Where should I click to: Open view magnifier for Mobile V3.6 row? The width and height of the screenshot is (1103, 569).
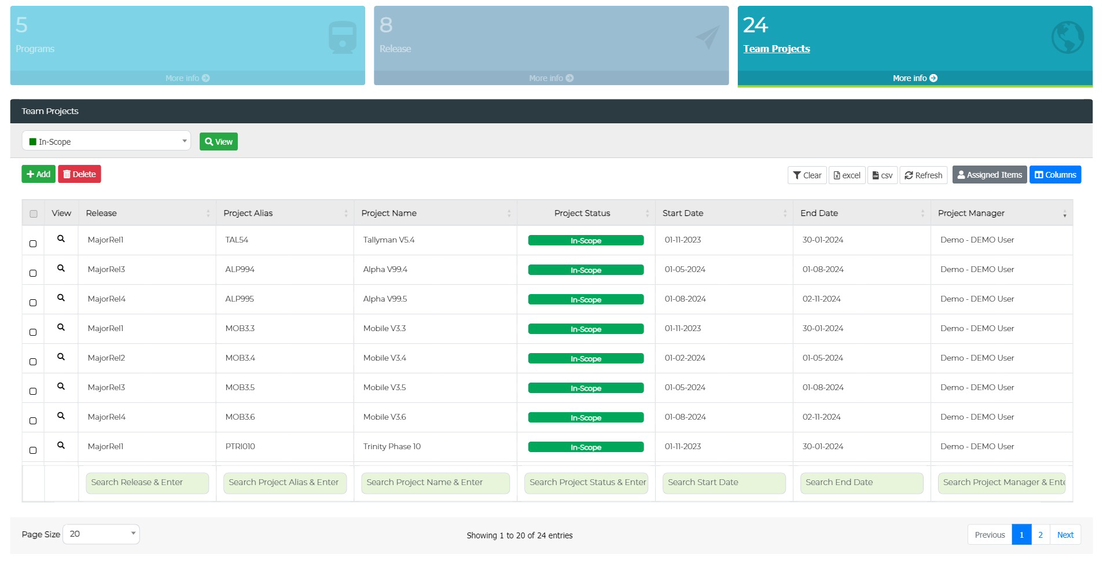61,416
